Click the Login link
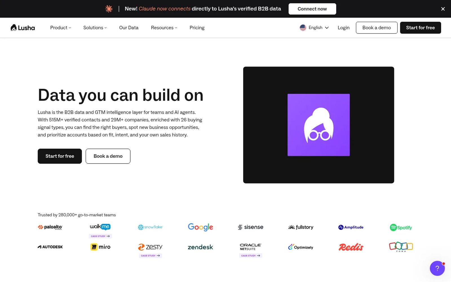The height and width of the screenshot is (282, 451). click(x=344, y=28)
